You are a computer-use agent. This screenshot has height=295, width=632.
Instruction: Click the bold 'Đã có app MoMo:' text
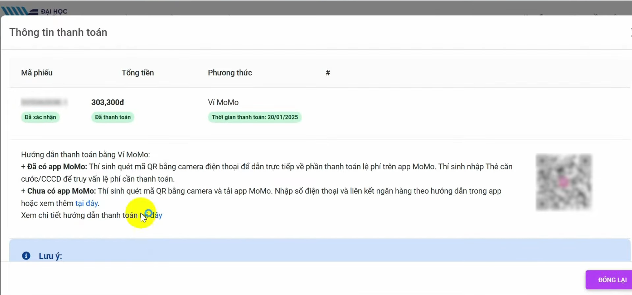click(57, 167)
